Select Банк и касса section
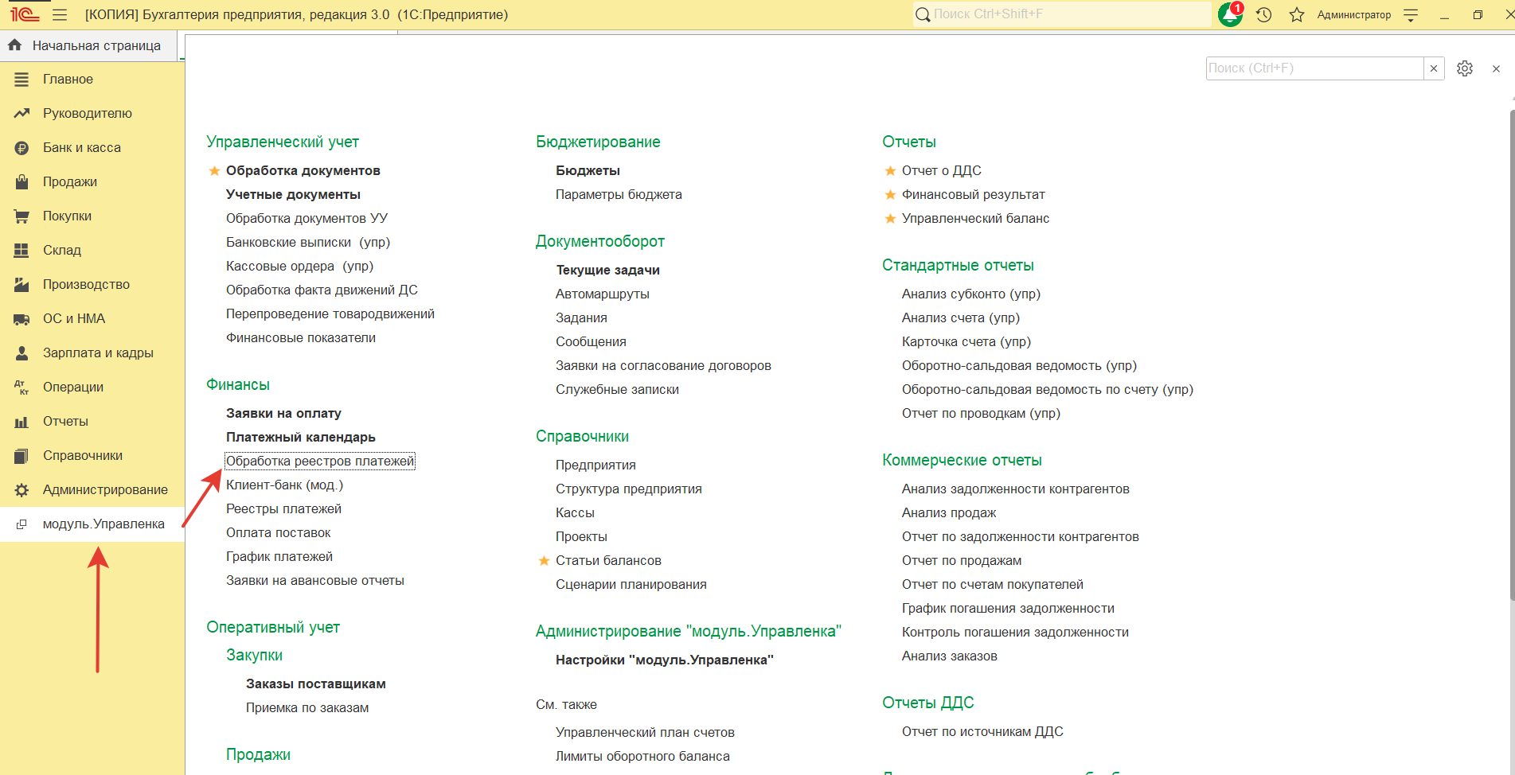1515x775 pixels. point(82,148)
